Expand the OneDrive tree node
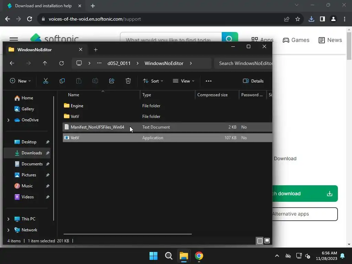 (x=8, y=120)
